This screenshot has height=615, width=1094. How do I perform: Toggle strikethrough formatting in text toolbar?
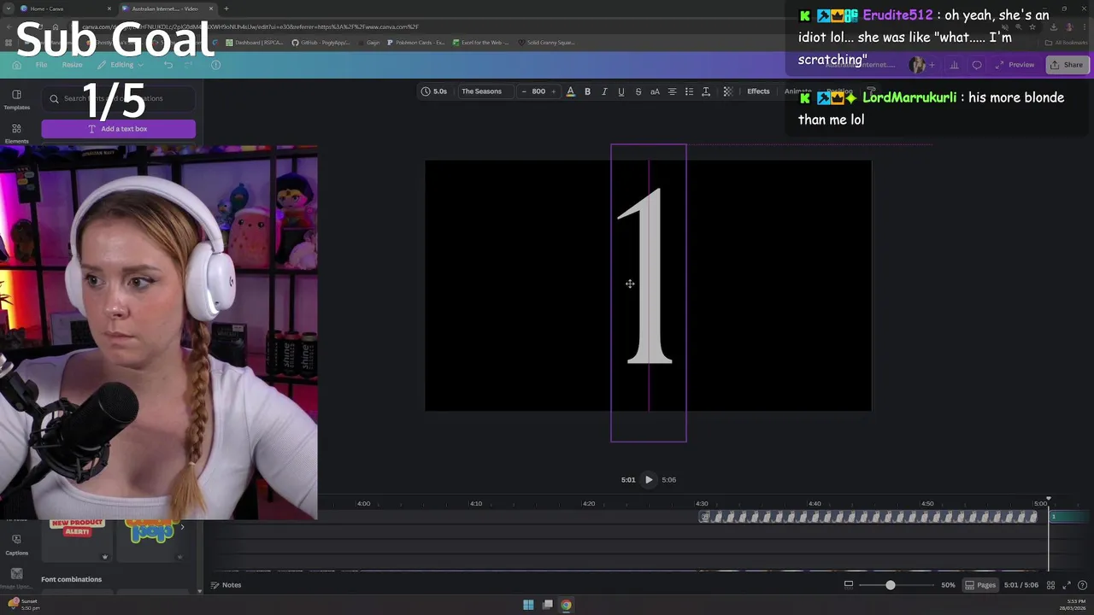pos(638,91)
